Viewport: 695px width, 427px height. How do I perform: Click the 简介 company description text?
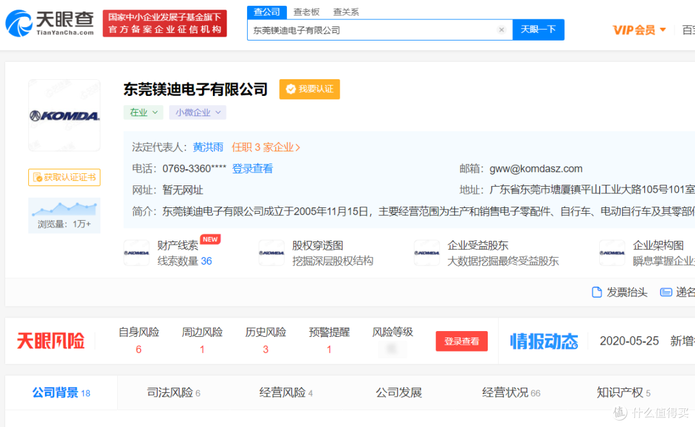pos(428,211)
